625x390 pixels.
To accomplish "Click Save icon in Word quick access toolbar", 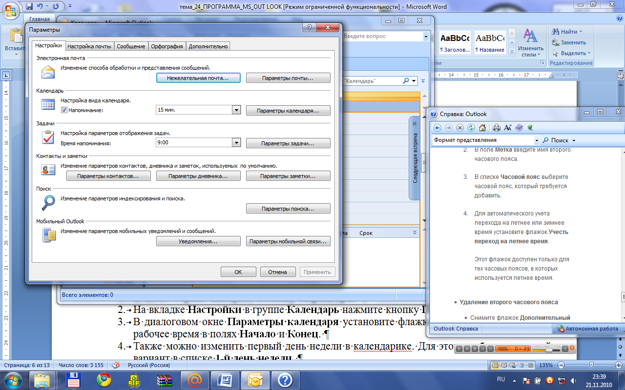I will [x=29, y=6].
